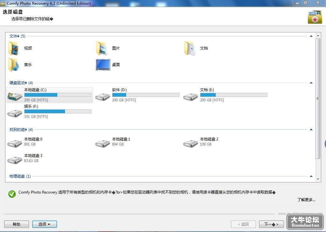Click the scrollbar down arrow
The width and height of the screenshot is (326, 232).
[x=318, y=179]
